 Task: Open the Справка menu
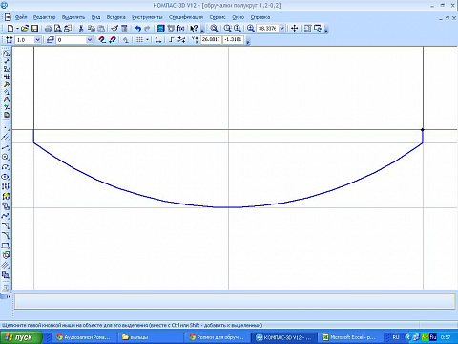point(260,17)
